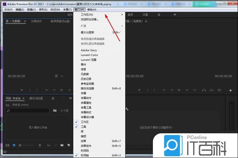Select the 字幕 workspace tab
238x158 pixels.
[145, 15]
